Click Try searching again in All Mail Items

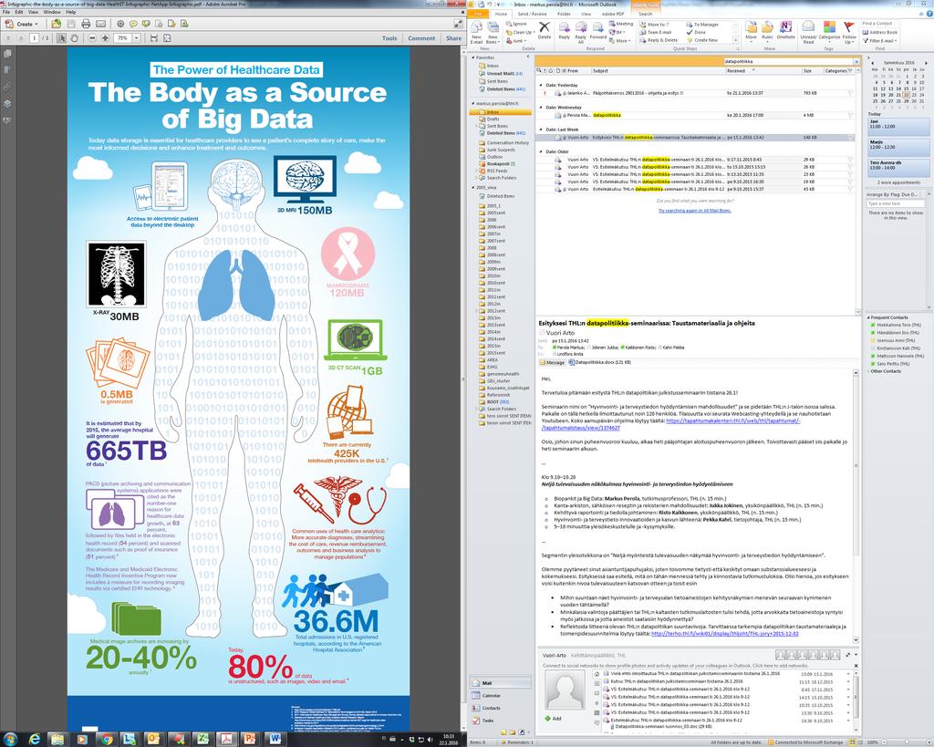694,211
